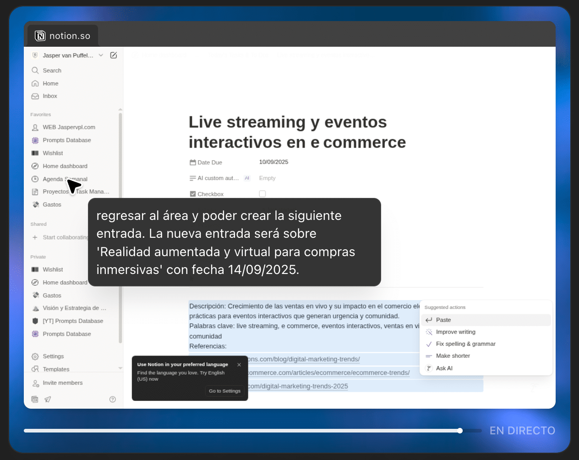Choose Improve writing in suggested actions
This screenshot has width=579, height=460.
point(455,332)
